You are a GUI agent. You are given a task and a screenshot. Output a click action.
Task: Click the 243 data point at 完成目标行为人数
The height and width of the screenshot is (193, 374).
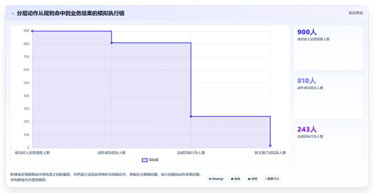(191, 116)
